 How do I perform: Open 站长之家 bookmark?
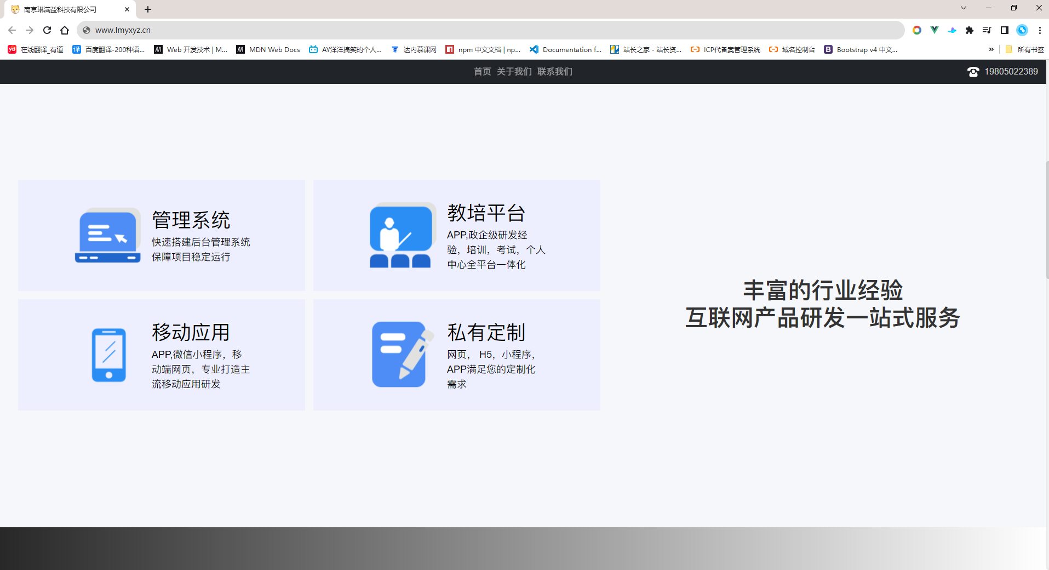[x=646, y=49]
